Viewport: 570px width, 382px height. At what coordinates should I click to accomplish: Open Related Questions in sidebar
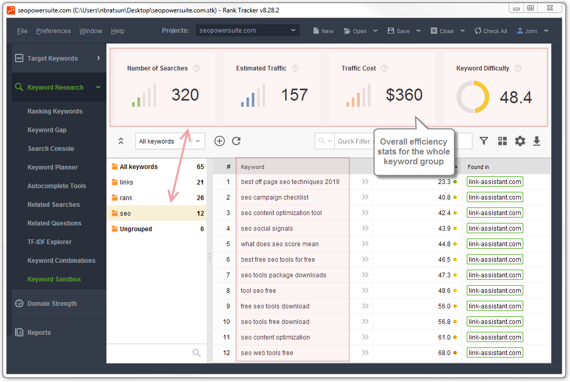coord(55,223)
